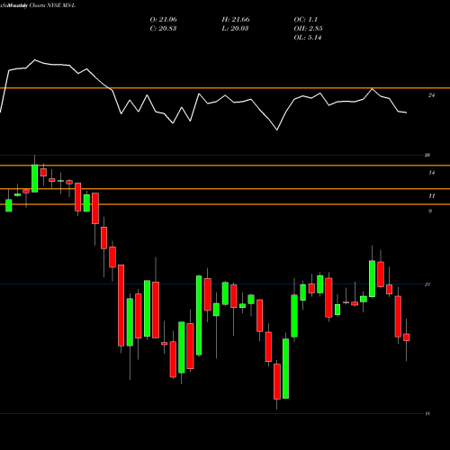Screen dimensions: 450x450
Task: Click the axis label '9'
Action: [x=430, y=211]
